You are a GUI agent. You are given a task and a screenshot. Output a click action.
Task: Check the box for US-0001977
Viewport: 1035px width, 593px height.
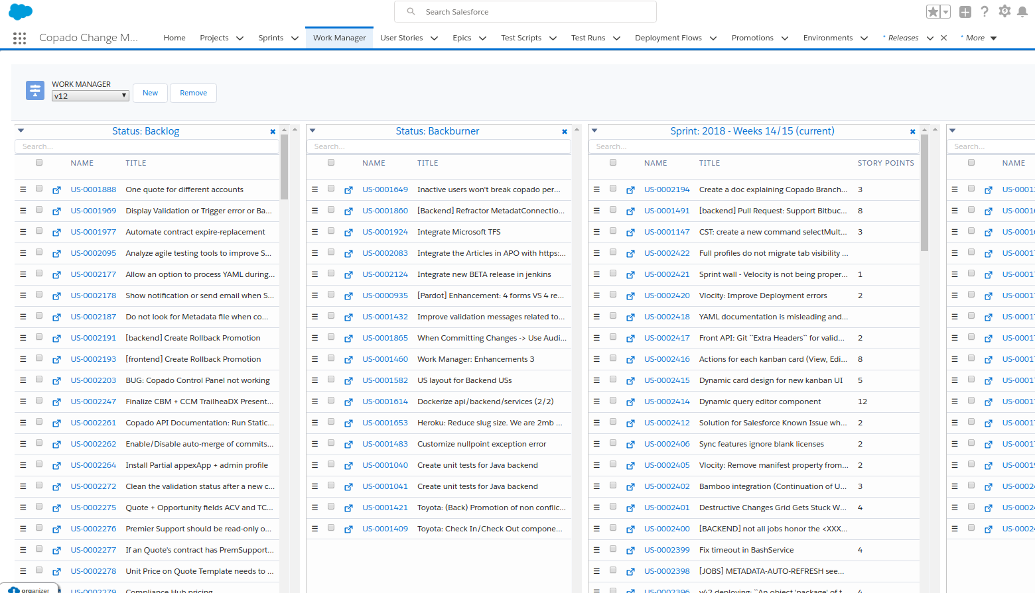coord(39,231)
